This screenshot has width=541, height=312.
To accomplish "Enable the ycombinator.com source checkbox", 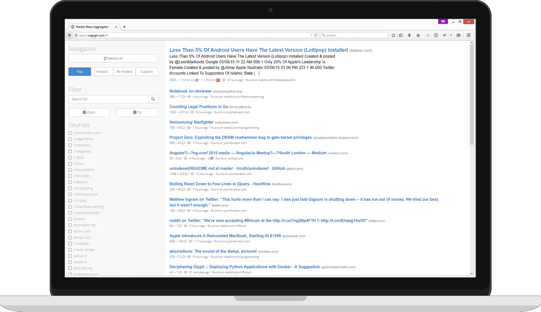I will pyautogui.click(x=70, y=133).
